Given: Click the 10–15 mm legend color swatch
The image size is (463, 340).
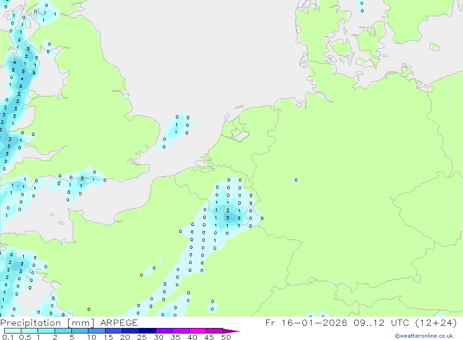Looking at the screenshot, I should (97, 331).
